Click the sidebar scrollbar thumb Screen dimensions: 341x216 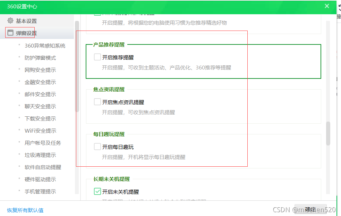(x=77, y=66)
